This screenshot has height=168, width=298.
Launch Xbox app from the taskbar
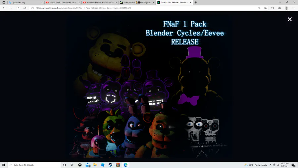80,165
